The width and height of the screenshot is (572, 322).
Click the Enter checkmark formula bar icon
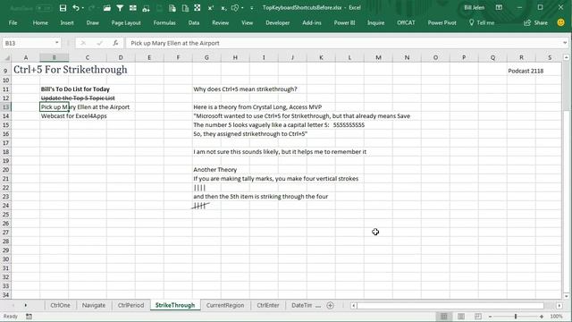[x=99, y=43]
